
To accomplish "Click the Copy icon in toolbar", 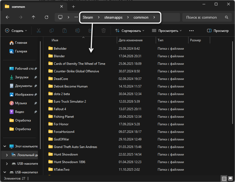I will 52,31.
